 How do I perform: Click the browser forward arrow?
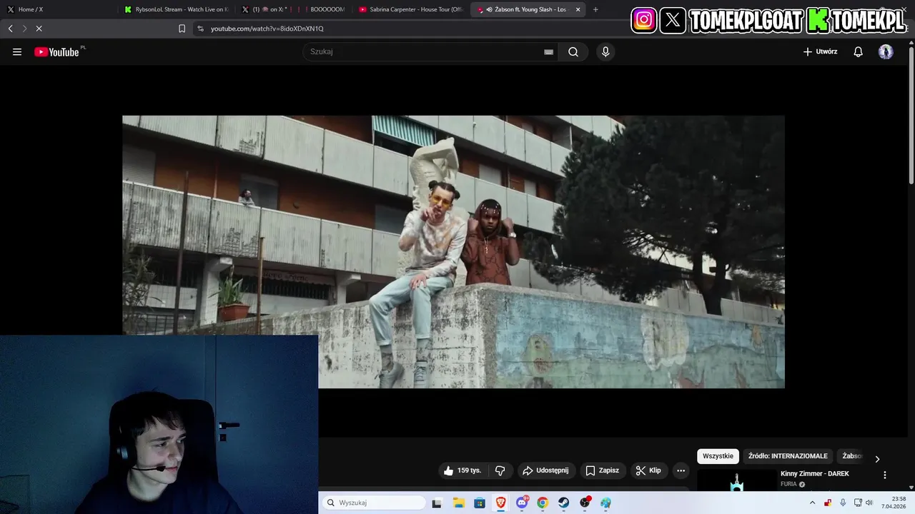pyautogui.click(x=24, y=29)
